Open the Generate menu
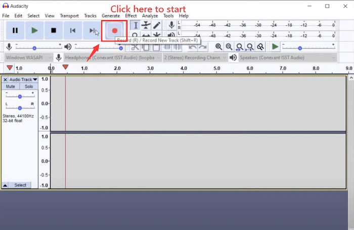The width and height of the screenshot is (354, 230). (111, 16)
